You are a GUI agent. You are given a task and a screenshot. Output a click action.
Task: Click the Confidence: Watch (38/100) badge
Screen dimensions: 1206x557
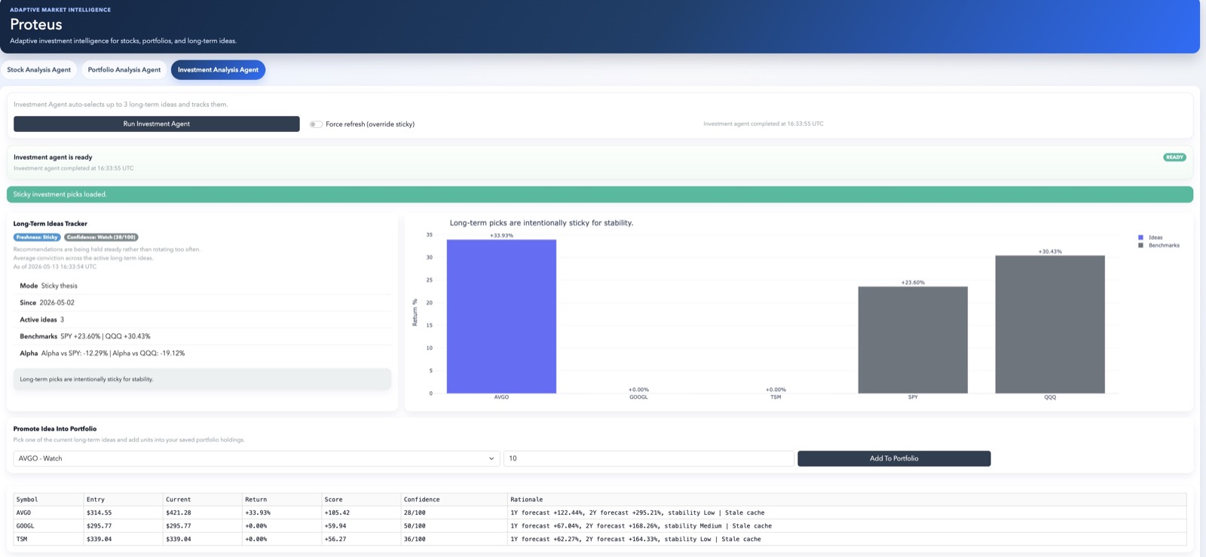click(x=101, y=237)
